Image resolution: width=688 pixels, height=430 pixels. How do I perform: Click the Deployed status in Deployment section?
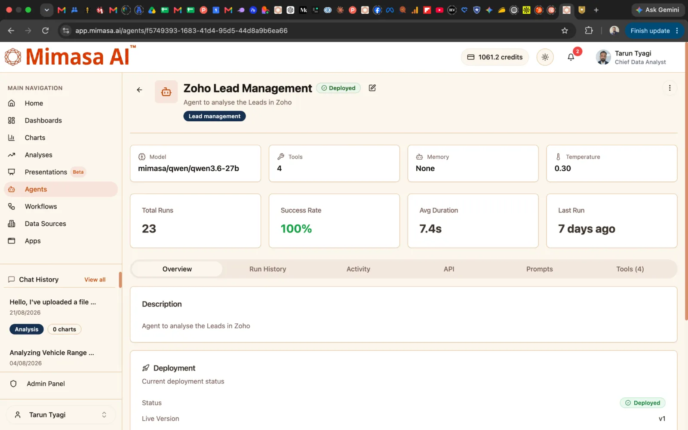[642, 403]
